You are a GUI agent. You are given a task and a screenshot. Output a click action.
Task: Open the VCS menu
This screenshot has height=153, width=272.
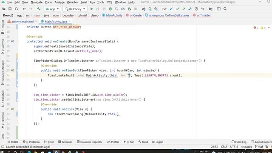pos(109,2)
